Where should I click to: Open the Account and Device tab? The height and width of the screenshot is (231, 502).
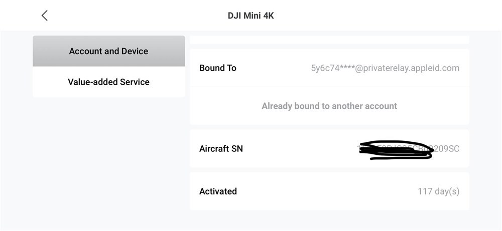pos(108,51)
